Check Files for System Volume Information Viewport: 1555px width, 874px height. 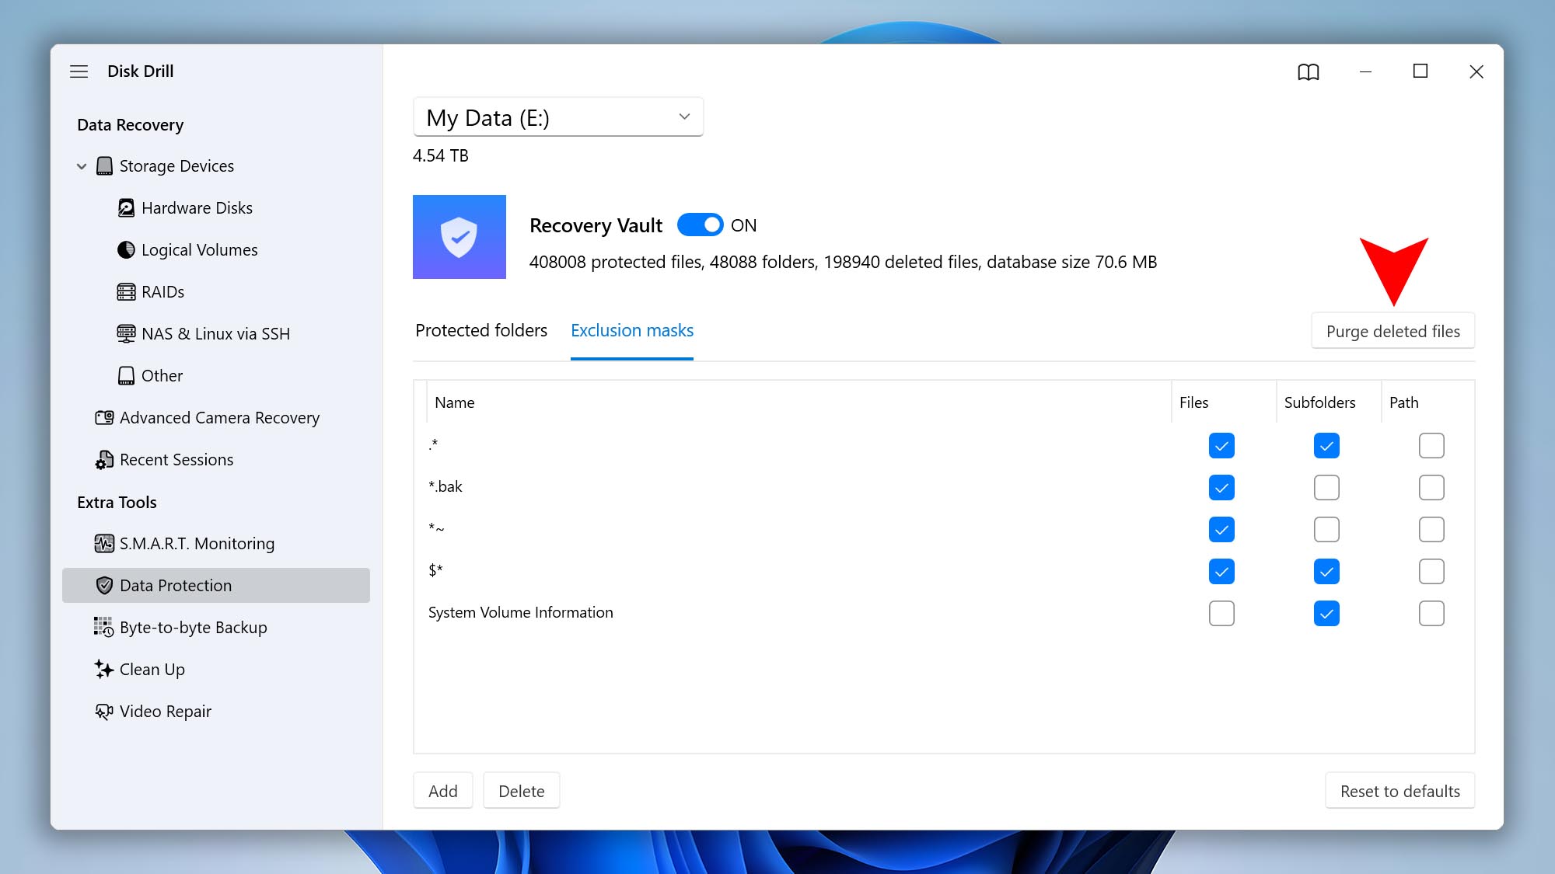[x=1221, y=614]
